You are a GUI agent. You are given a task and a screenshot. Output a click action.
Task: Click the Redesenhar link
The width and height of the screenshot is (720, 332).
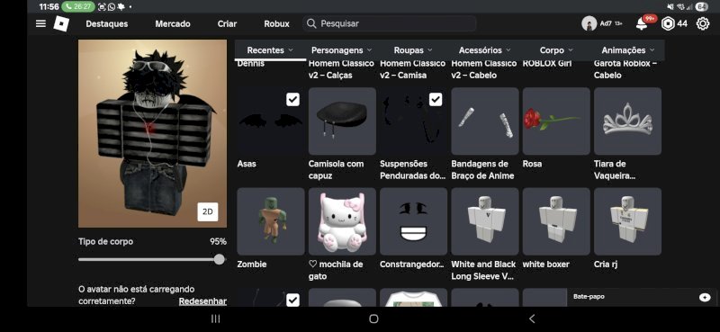(202, 301)
